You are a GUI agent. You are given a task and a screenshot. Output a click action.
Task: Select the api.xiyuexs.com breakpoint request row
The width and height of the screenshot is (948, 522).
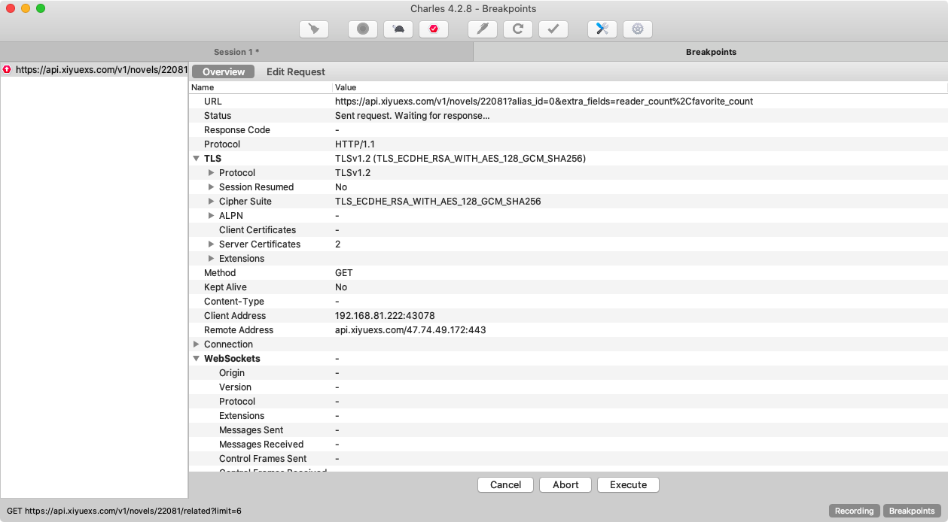coord(94,69)
